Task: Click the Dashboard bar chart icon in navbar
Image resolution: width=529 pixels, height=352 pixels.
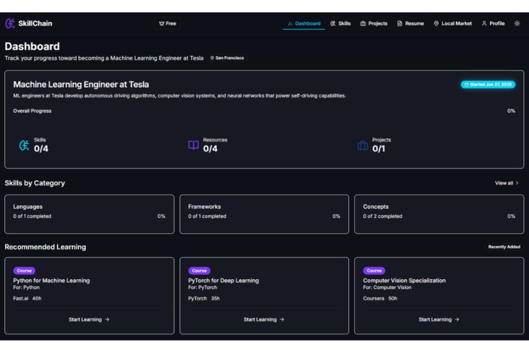Action: coord(290,23)
